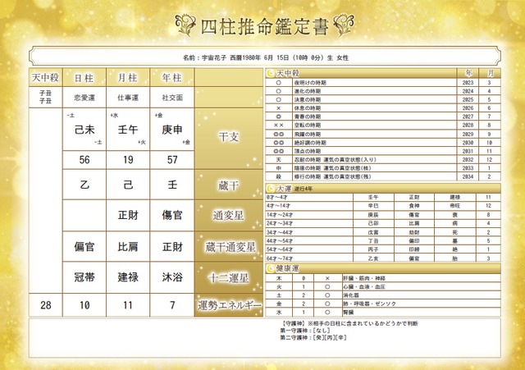
Task: Click the 逆行4年 label
Action: tap(304, 189)
